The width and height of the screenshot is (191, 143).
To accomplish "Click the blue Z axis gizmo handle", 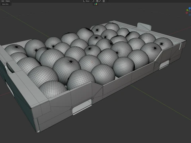I will pyautogui.click(x=190, y=8).
